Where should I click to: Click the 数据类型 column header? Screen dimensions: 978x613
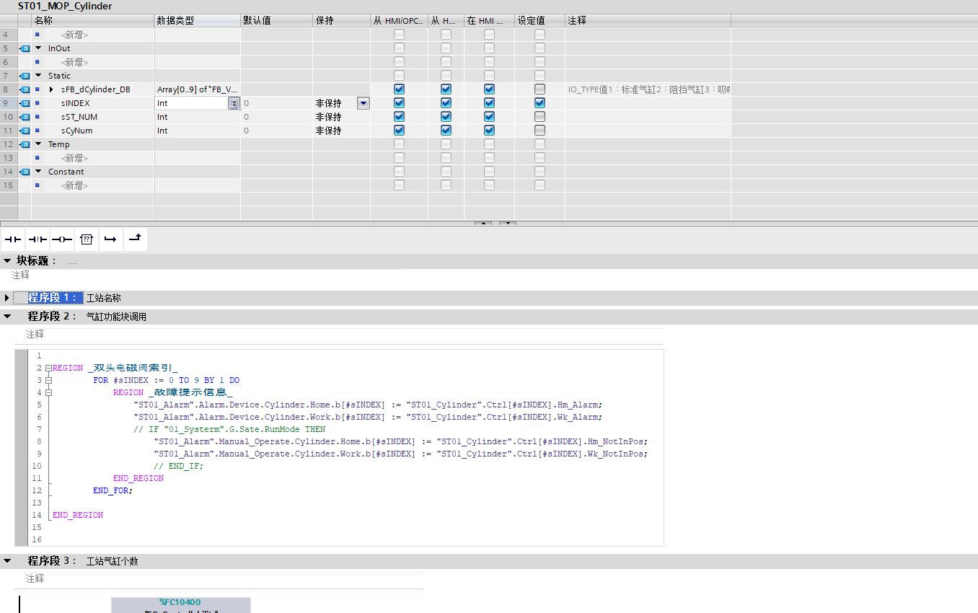click(x=197, y=21)
